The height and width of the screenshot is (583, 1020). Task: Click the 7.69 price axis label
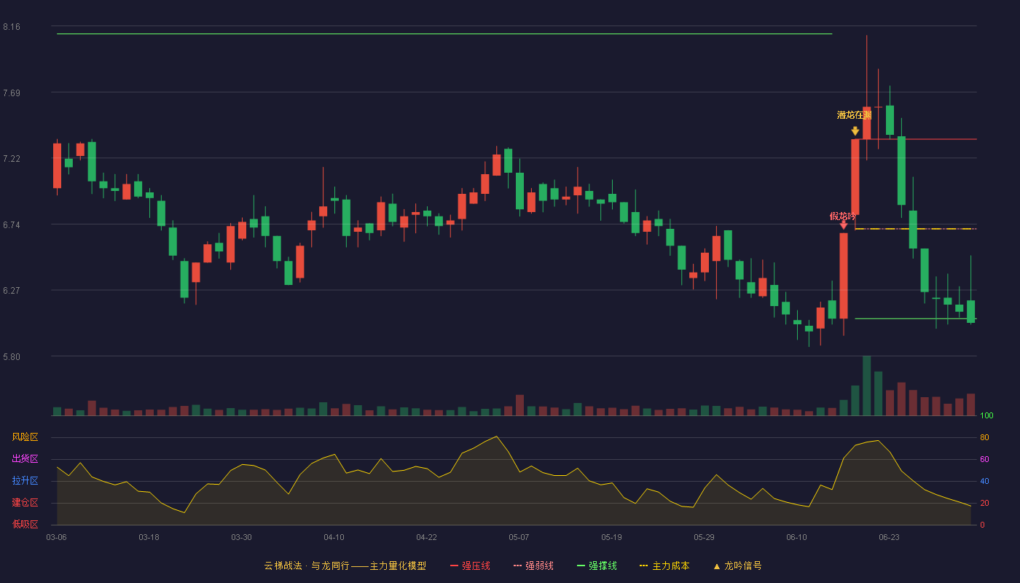(x=12, y=93)
